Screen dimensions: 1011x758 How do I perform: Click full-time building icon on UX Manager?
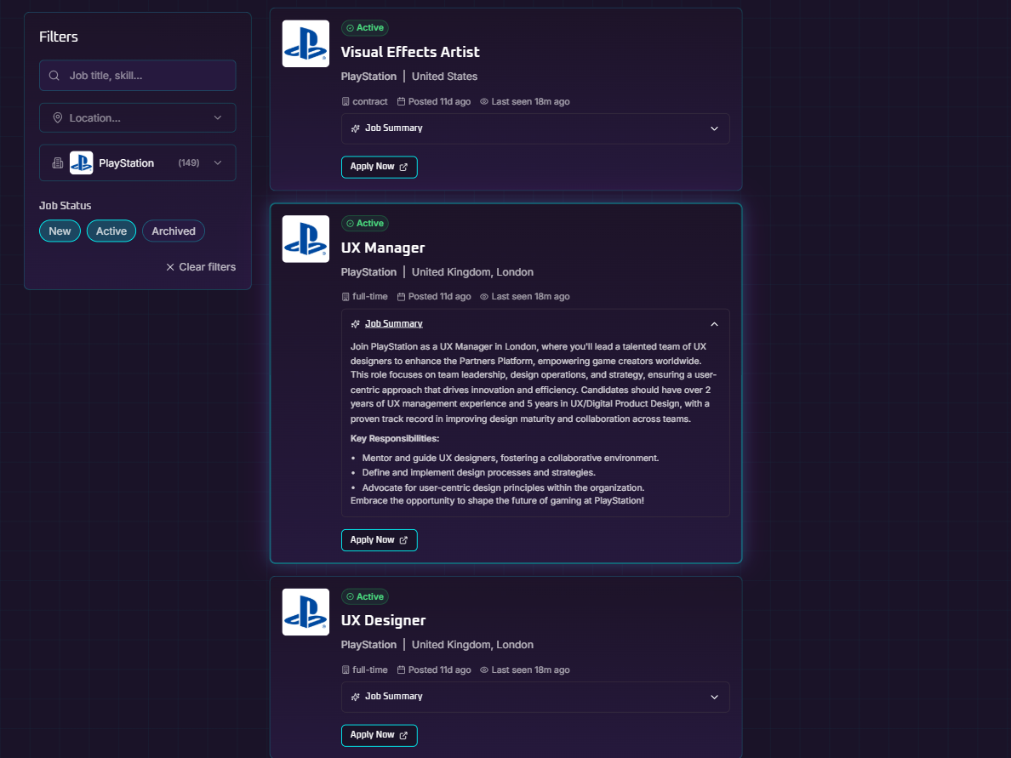(346, 297)
